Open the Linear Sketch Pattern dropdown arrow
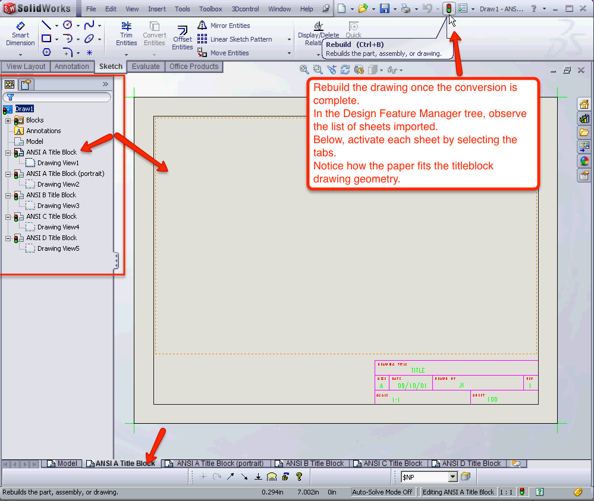594x501 pixels. pyautogui.click(x=289, y=39)
